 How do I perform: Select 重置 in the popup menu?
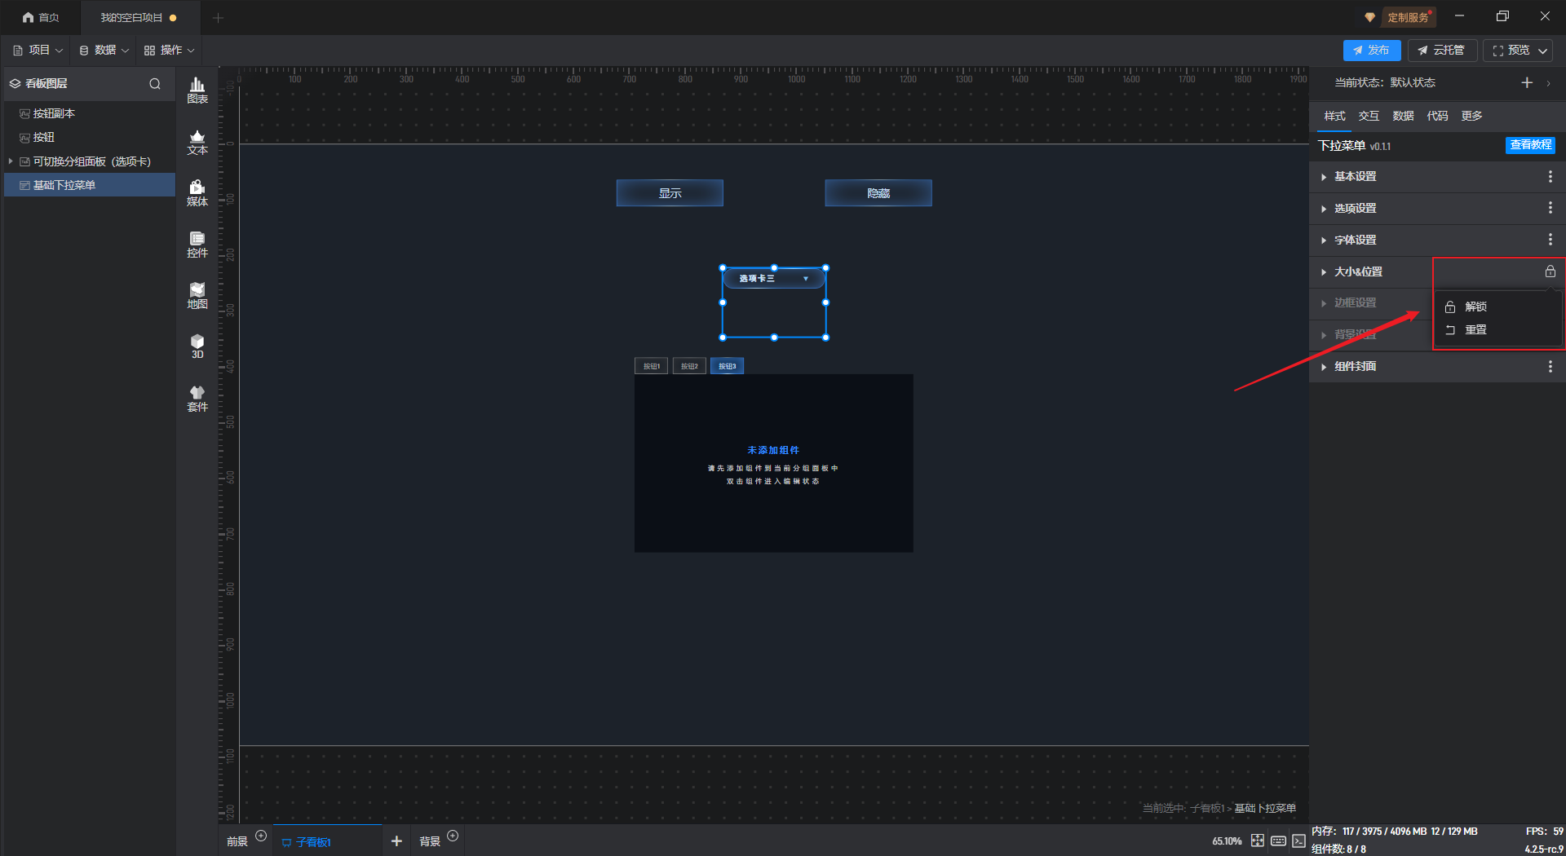click(x=1475, y=330)
